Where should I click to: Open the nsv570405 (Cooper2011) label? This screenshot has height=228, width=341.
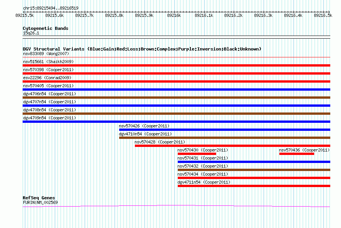pos(48,86)
